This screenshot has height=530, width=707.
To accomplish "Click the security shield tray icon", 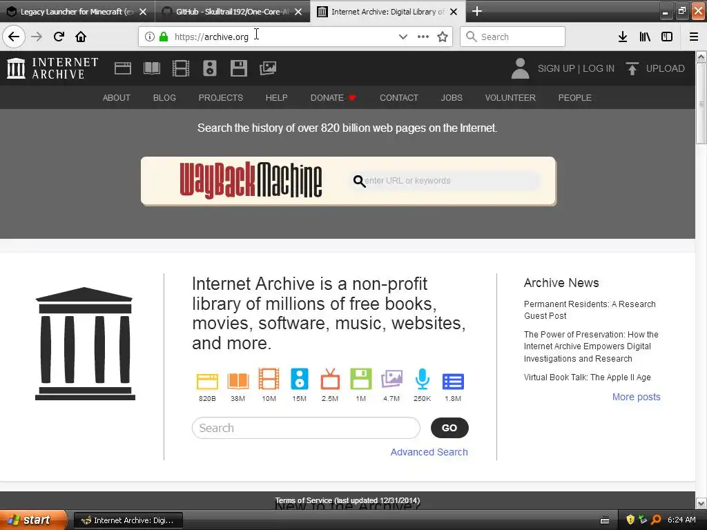I will (630, 520).
